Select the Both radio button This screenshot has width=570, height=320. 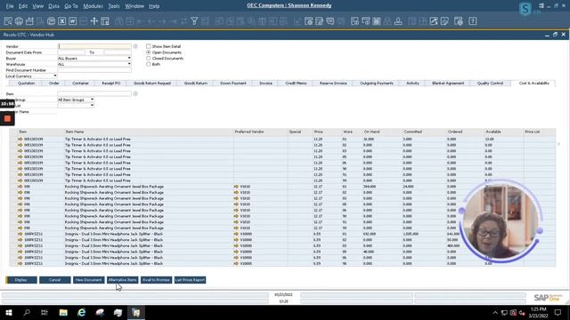point(149,64)
